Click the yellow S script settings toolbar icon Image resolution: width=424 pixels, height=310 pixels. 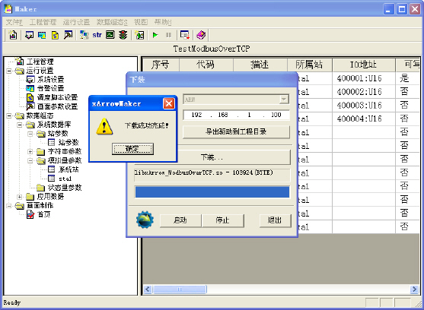[55, 35]
